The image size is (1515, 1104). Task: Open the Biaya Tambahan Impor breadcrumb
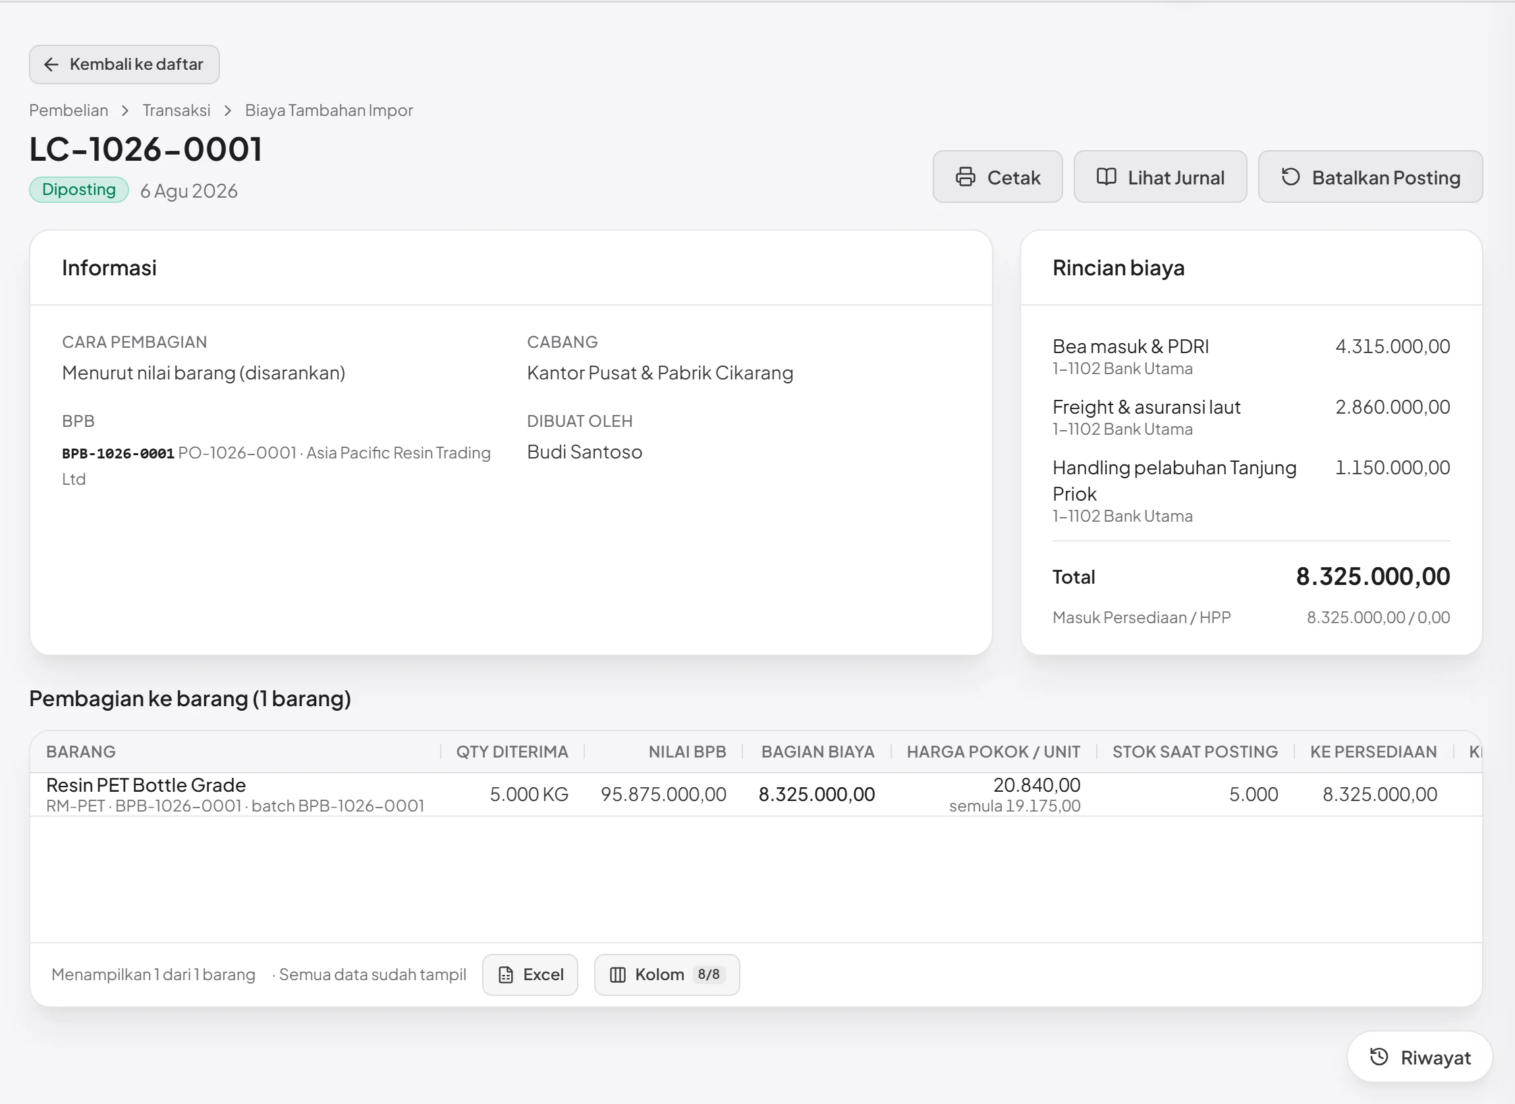click(329, 110)
